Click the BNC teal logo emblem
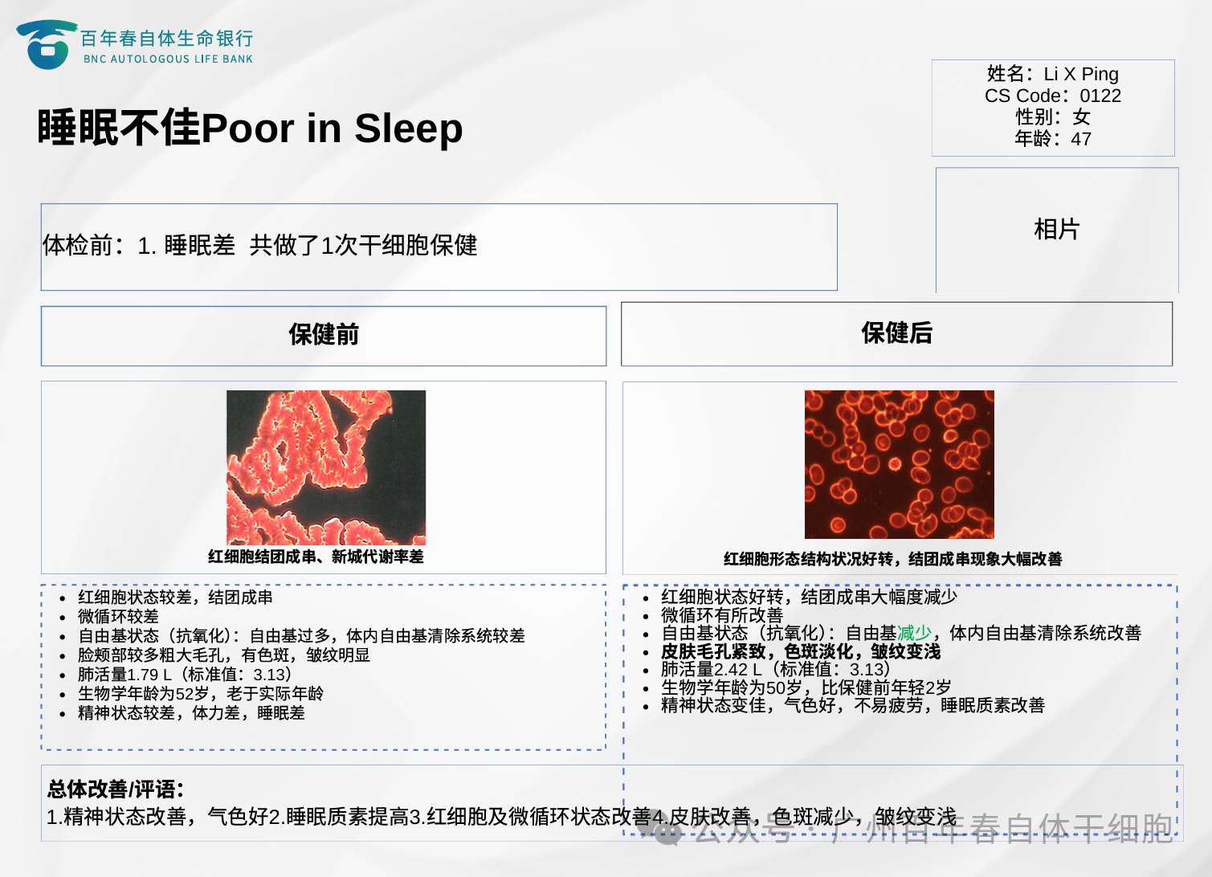This screenshot has width=1212, height=877. pyautogui.click(x=46, y=45)
